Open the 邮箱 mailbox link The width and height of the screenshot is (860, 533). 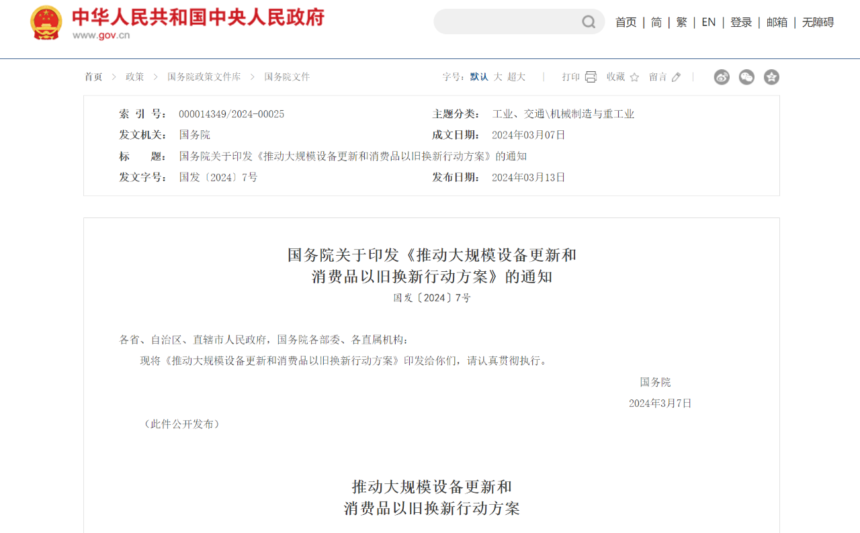(x=777, y=22)
